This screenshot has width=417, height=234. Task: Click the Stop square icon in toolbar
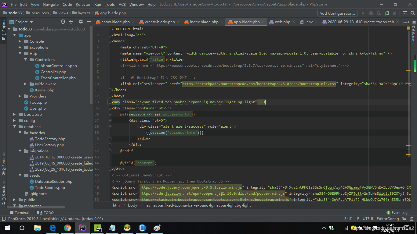[395, 13]
